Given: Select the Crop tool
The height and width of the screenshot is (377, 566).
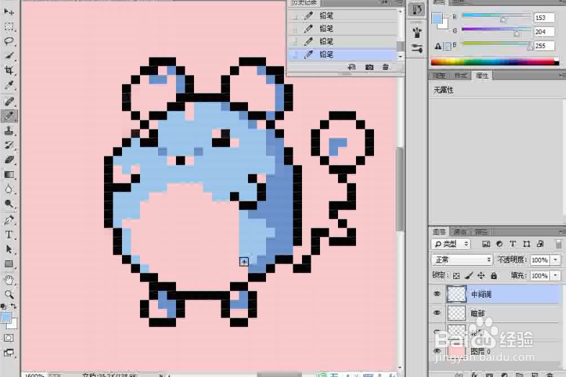Looking at the screenshot, I should pyautogui.click(x=9, y=70).
